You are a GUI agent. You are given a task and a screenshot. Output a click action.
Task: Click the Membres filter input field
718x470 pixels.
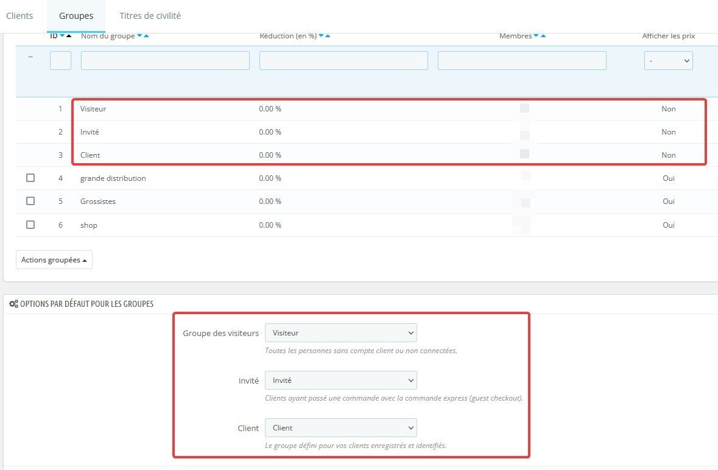pyautogui.click(x=522, y=60)
